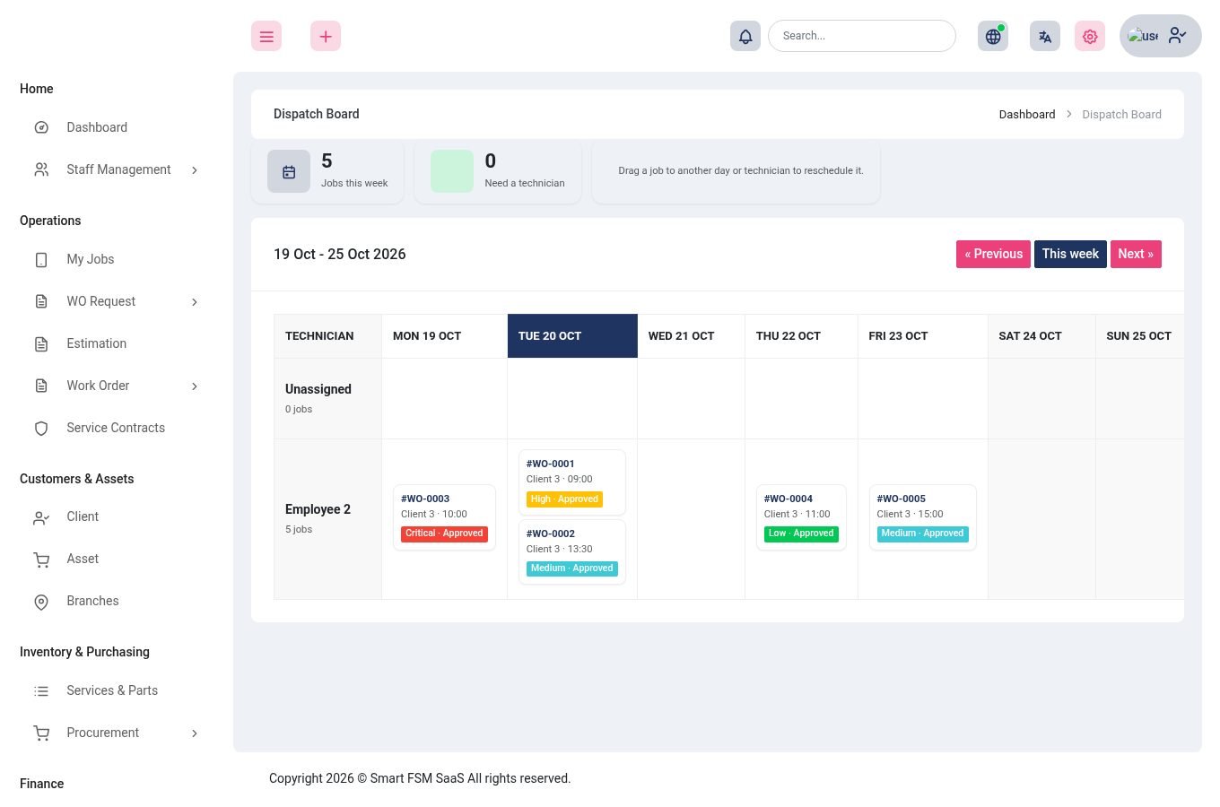Open Service Contracts in the sidebar
The image size is (1220, 807).
[118, 428]
